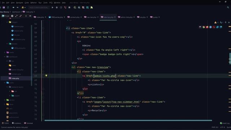This screenshot has height=130, width=231.
Task: Click the Recycle text on line 76
Action: 96,110
